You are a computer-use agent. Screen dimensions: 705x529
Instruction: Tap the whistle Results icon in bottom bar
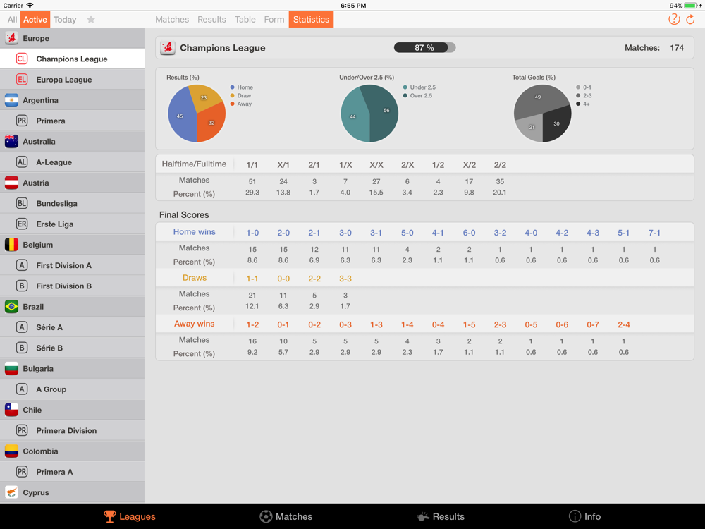[x=422, y=516]
